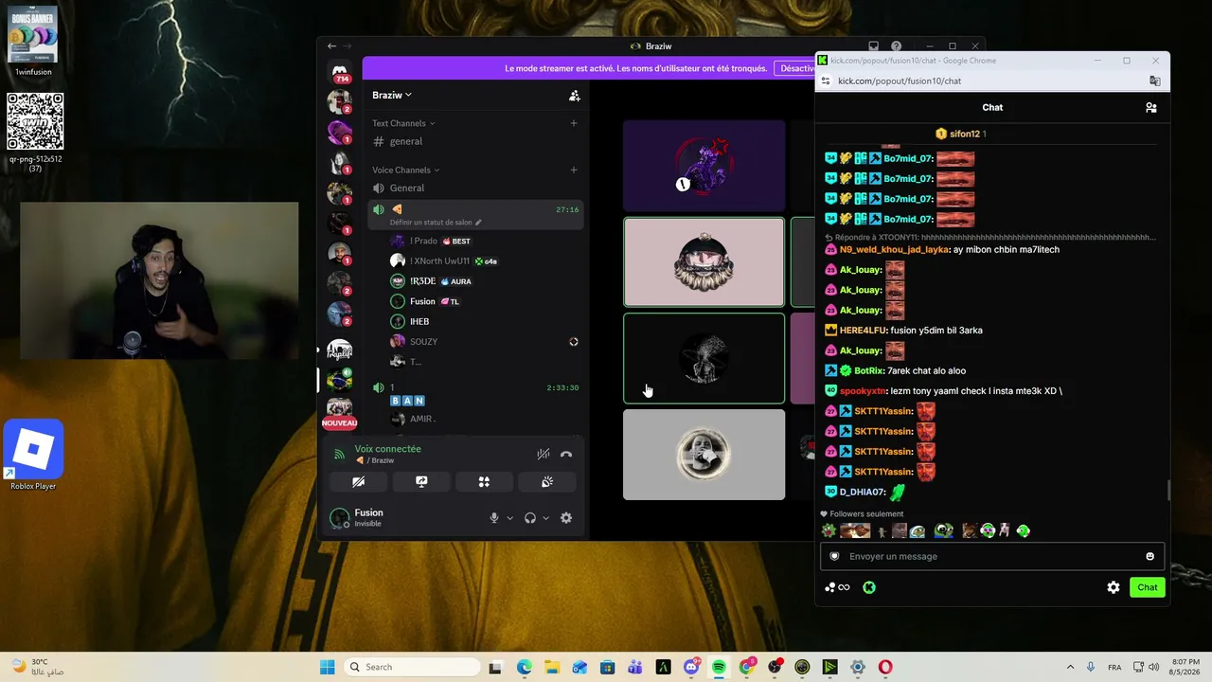Image resolution: width=1212 pixels, height=682 pixels.
Task: Show hidden system tray icons chevron
Action: tap(1070, 668)
